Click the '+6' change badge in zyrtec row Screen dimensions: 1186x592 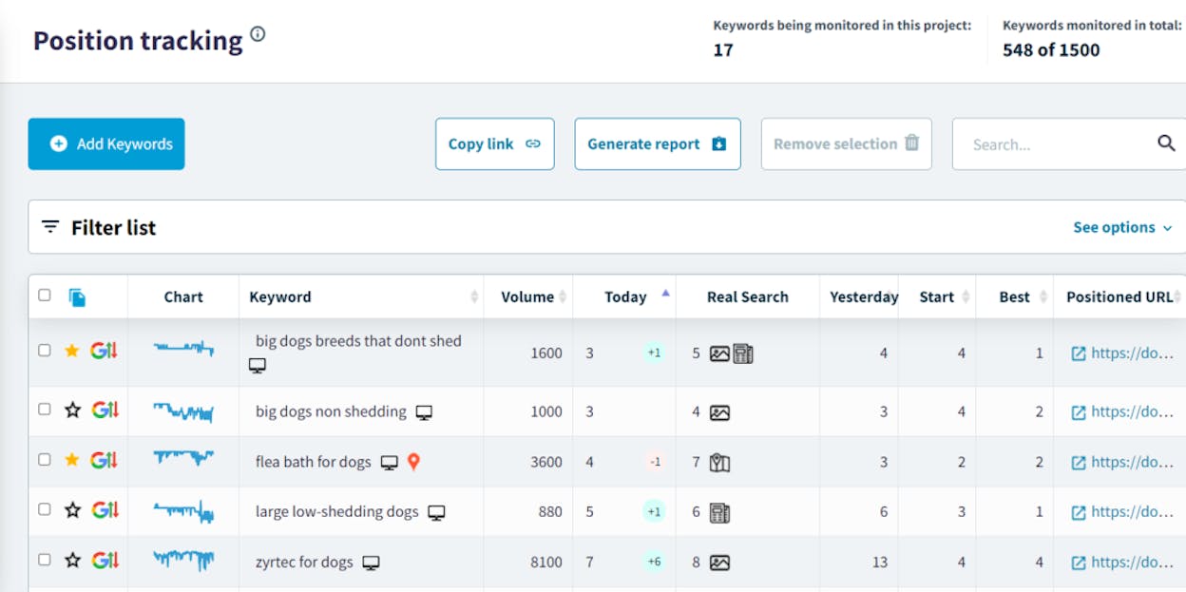(654, 562)
